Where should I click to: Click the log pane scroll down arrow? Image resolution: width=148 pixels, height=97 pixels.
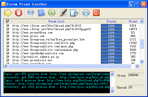point(112,91)
